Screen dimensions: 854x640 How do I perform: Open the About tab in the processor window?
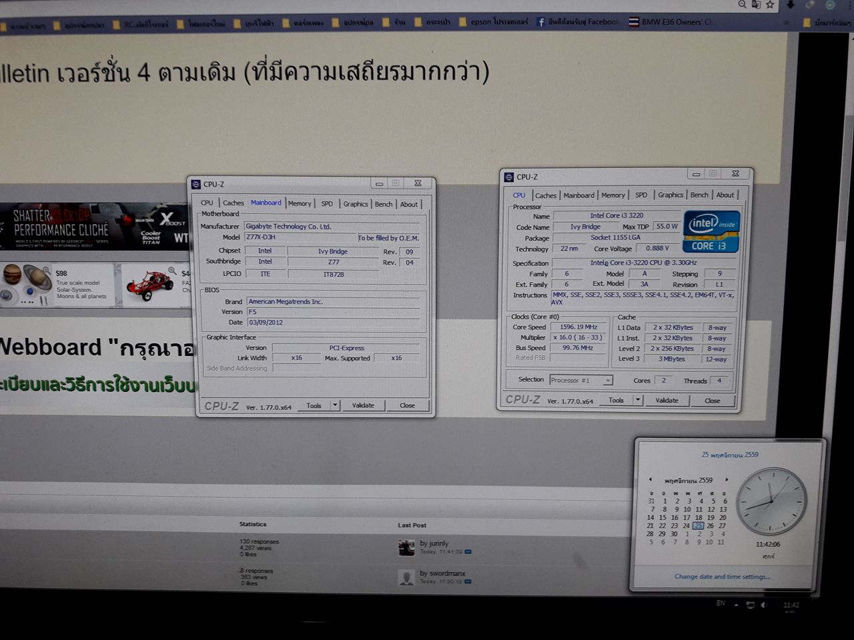[x=725, y=195]
